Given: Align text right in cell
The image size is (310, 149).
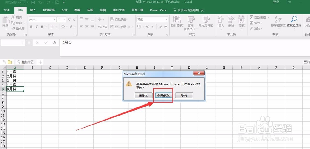Looking at the screenshot, I should pyautogui.click(x=92, y=27).
